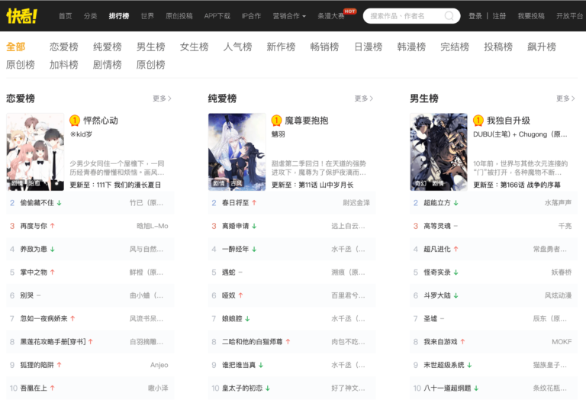The width and height of the screenshot is (586, 403).
Task: Click the 登录 login link
Action: tap(475, 15)
